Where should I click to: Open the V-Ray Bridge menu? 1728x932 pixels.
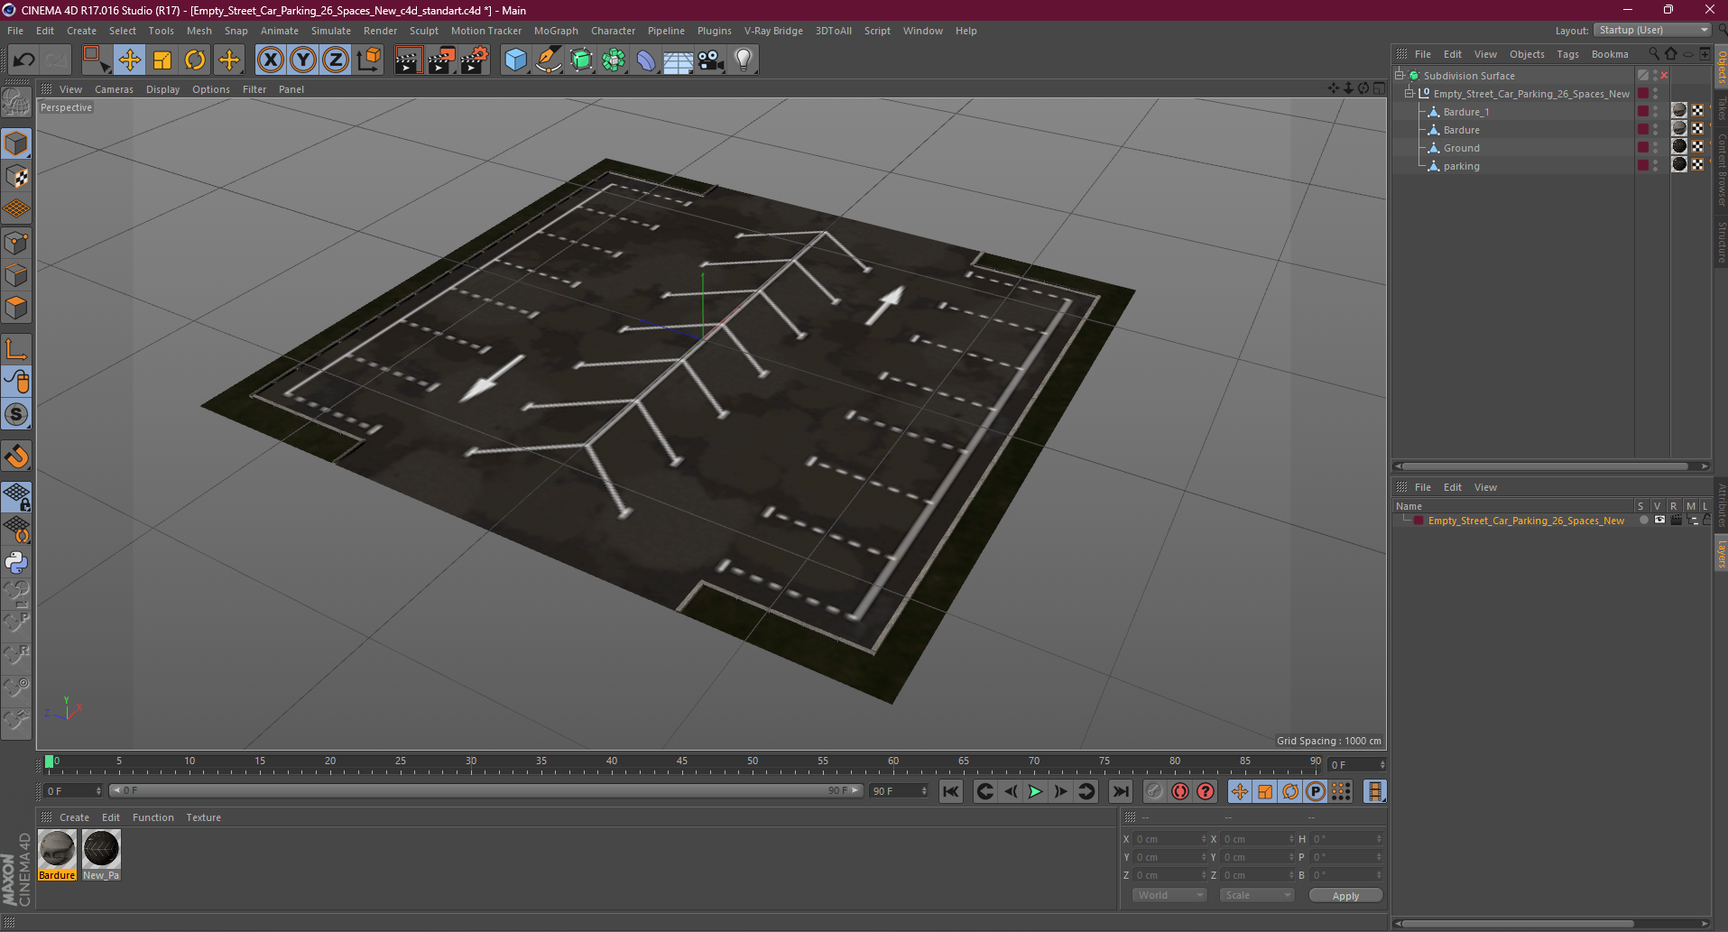coord(773,31)
